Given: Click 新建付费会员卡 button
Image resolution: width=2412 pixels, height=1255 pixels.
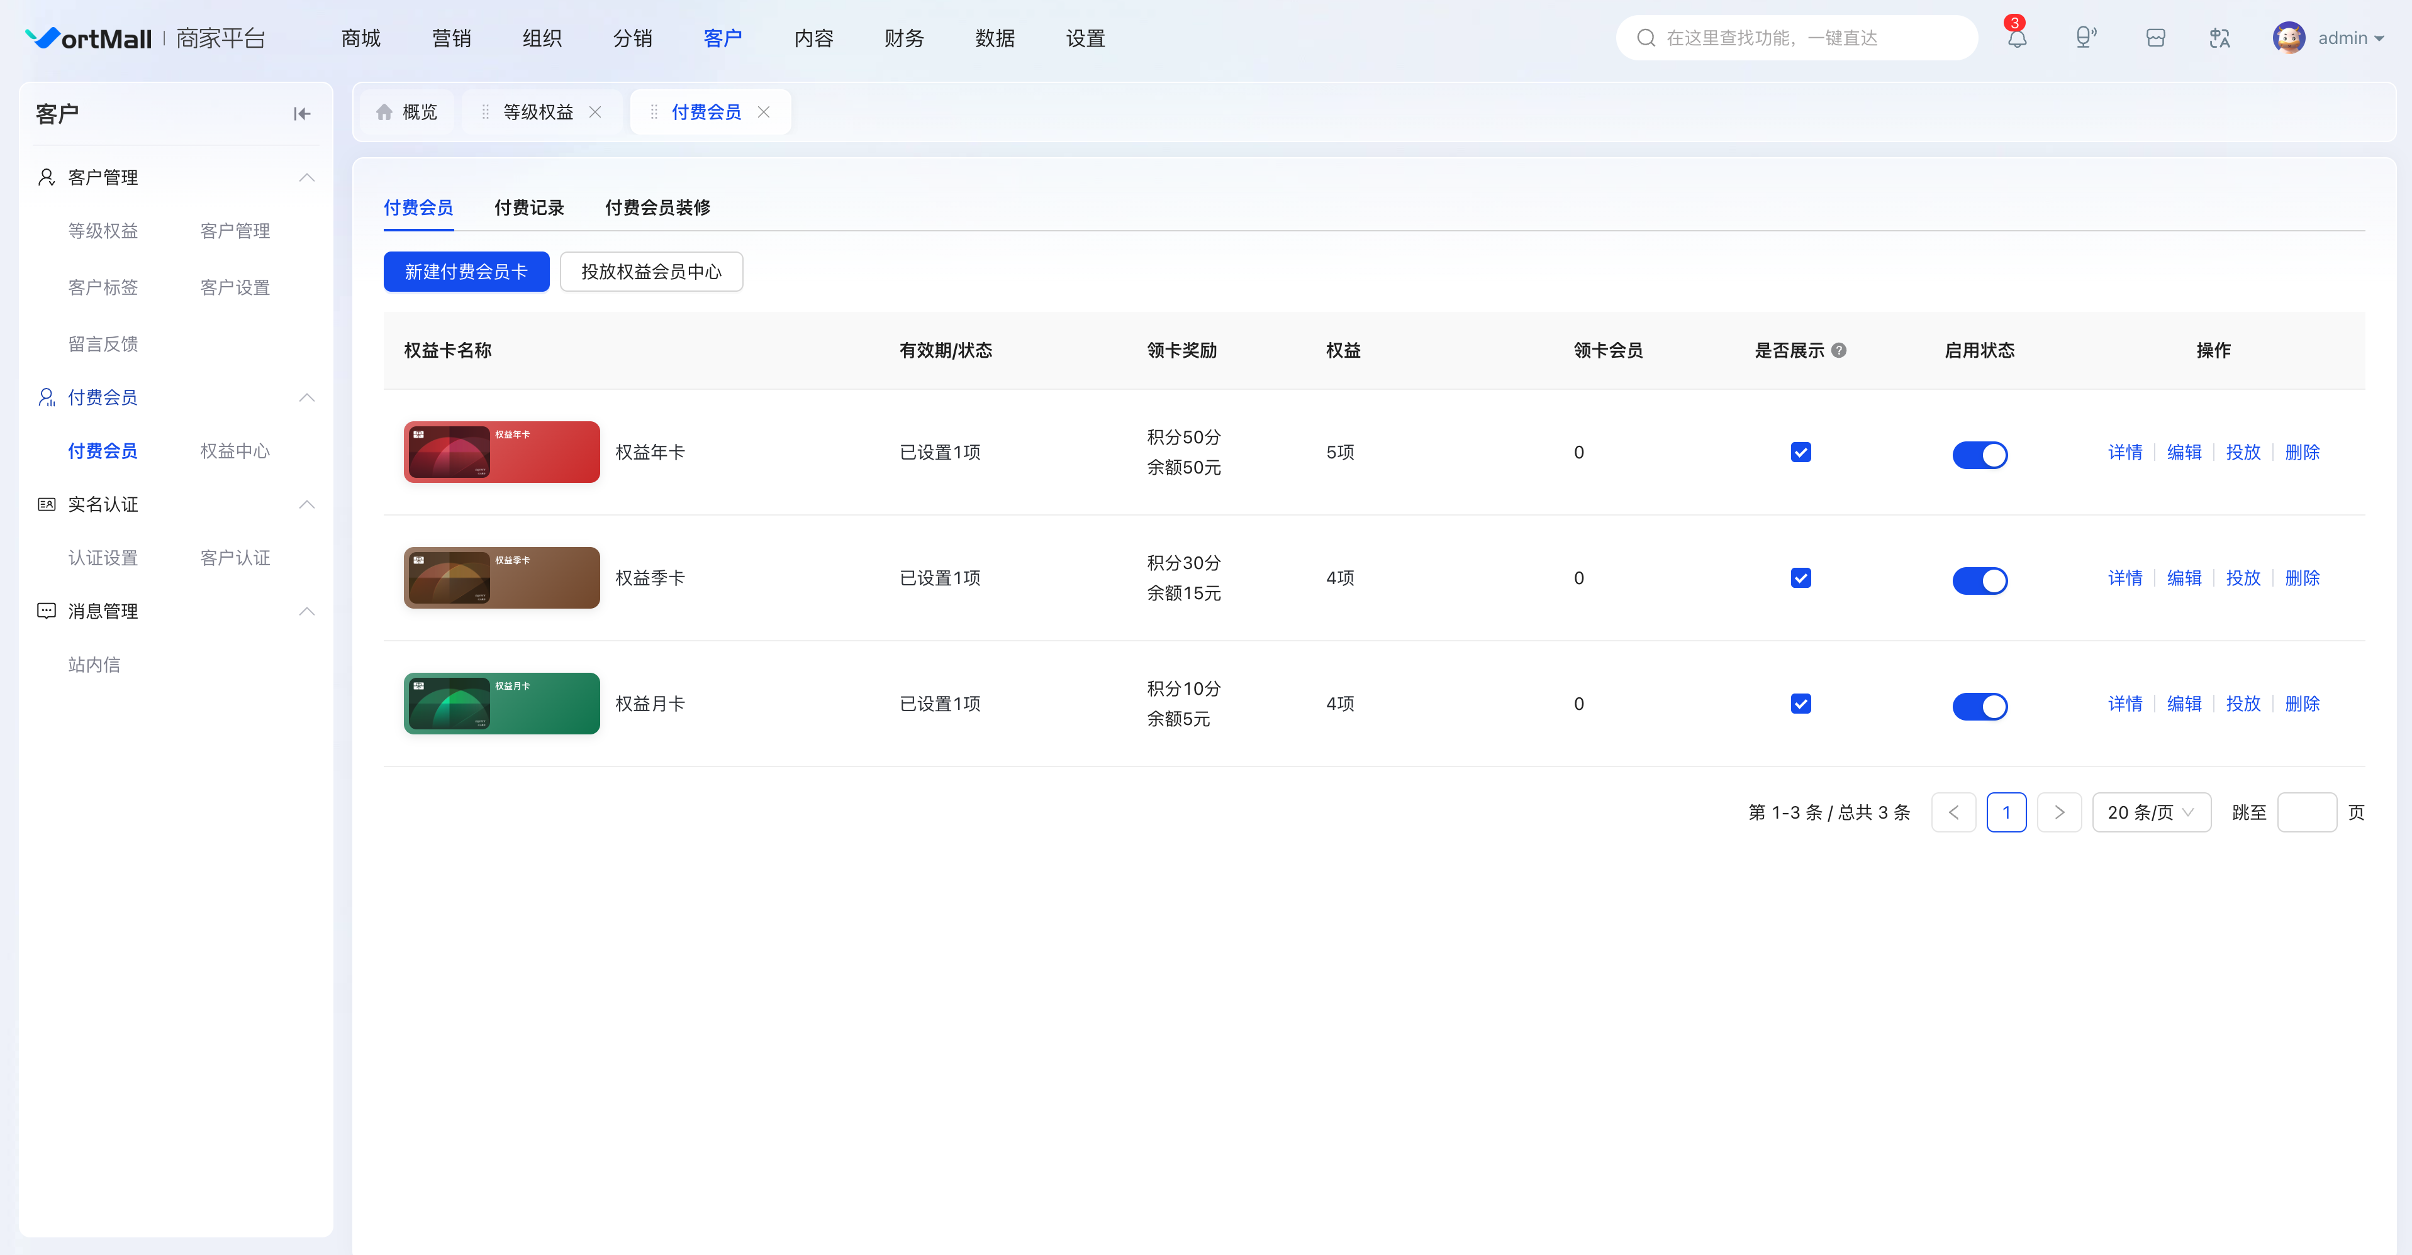Looking at the screenshot, I should pyautogui.click(x=466, y=272).
